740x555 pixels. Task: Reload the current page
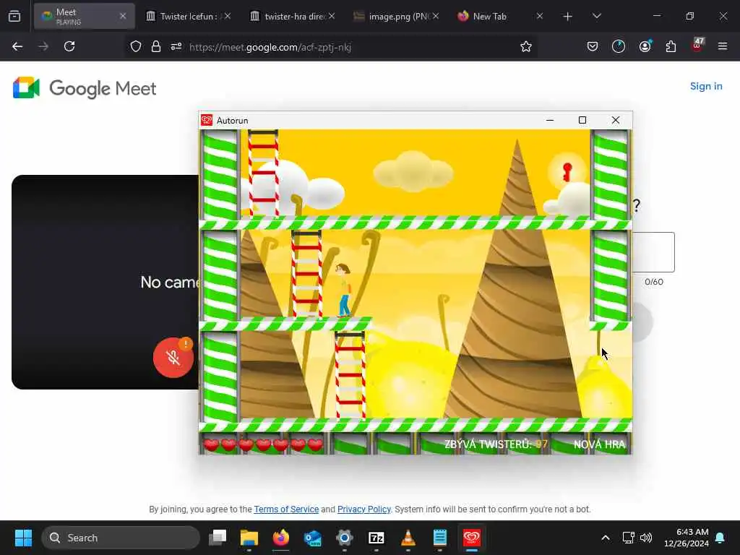pos(69,46)
